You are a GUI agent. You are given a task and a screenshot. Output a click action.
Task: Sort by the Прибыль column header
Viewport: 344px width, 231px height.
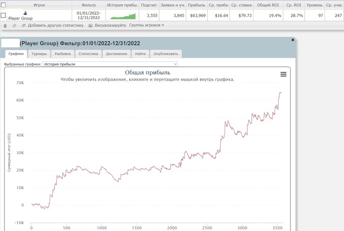tap(197, 5)
